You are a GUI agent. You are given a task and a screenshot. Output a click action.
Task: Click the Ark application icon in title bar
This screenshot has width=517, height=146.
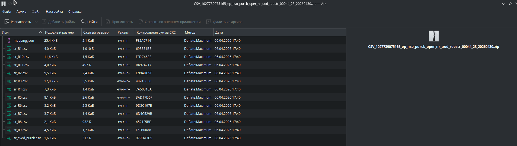[4, 4]
